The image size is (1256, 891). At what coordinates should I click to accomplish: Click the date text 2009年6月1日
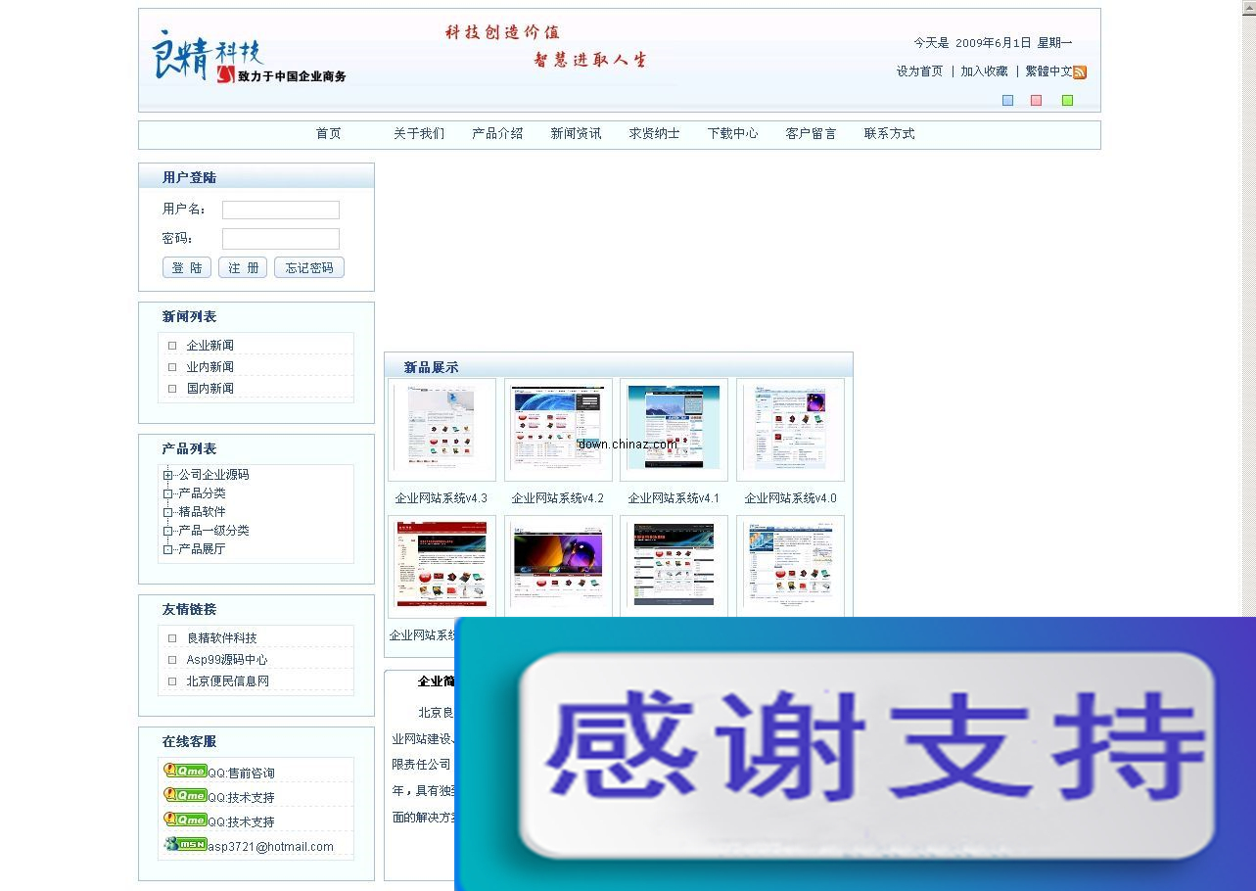click(x=994, y=43)
